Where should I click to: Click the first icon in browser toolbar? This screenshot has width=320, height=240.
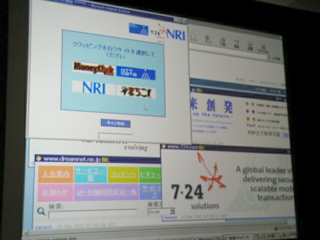[x=193, y=38]
